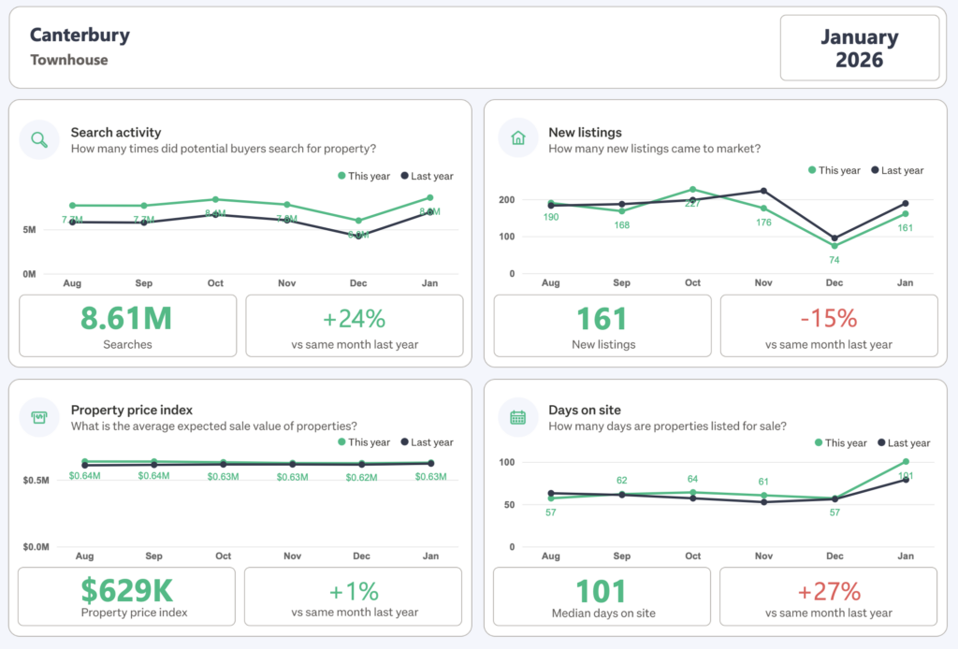Click the "$629K Property price index" card
The width and height of the screenshot is (958, 649).
[x=126, y=596]
